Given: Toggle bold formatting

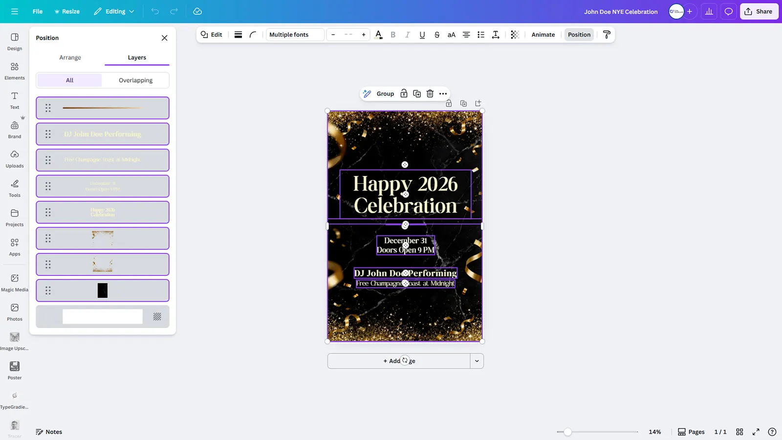Looking at the screenshot, I should 393,35.
